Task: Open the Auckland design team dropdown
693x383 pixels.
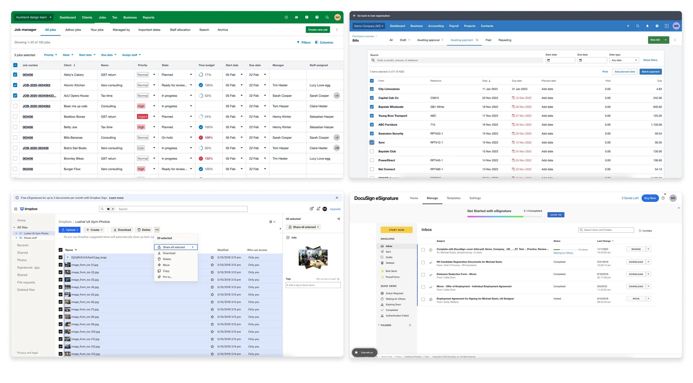Action: coord(34,17)
